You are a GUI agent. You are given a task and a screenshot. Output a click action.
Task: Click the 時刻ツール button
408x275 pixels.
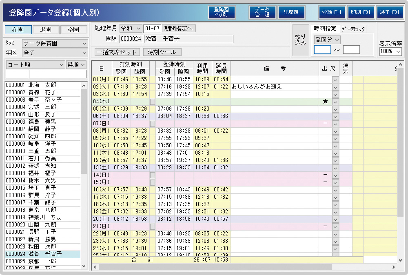(162, 52)
